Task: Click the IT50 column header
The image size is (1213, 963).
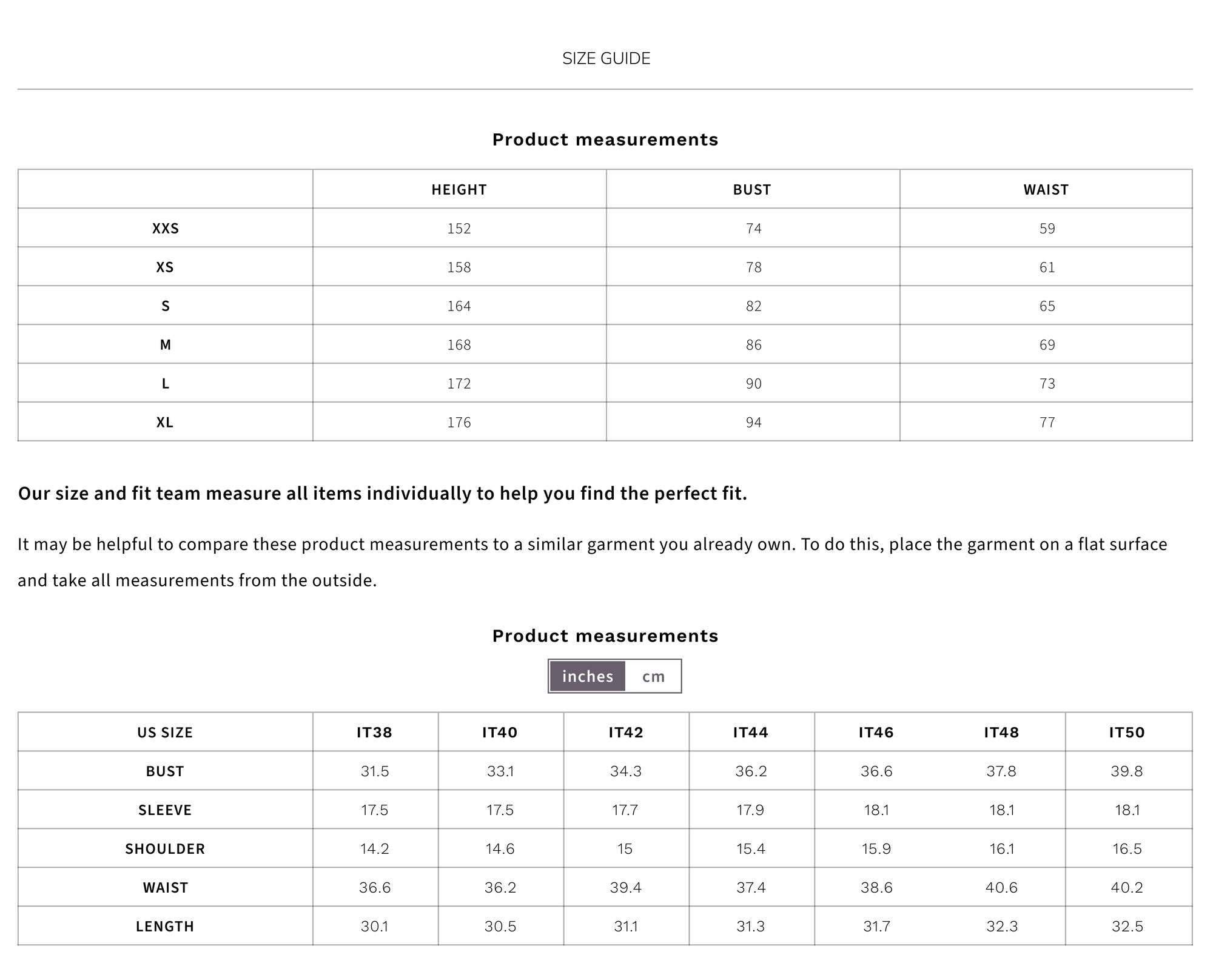Action: [1127, 733]
